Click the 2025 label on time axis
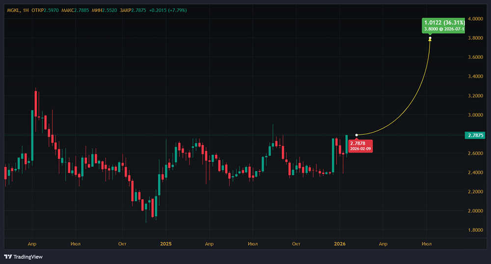Image resolution: width=491 pixels, height=264 pixels. 166,243
